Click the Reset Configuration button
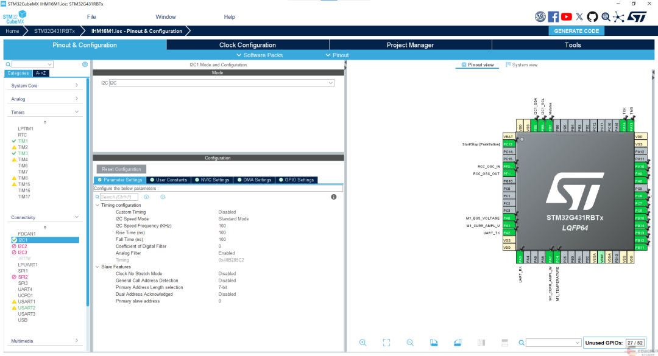Screen dimensions: 658x356 [121, 169]
